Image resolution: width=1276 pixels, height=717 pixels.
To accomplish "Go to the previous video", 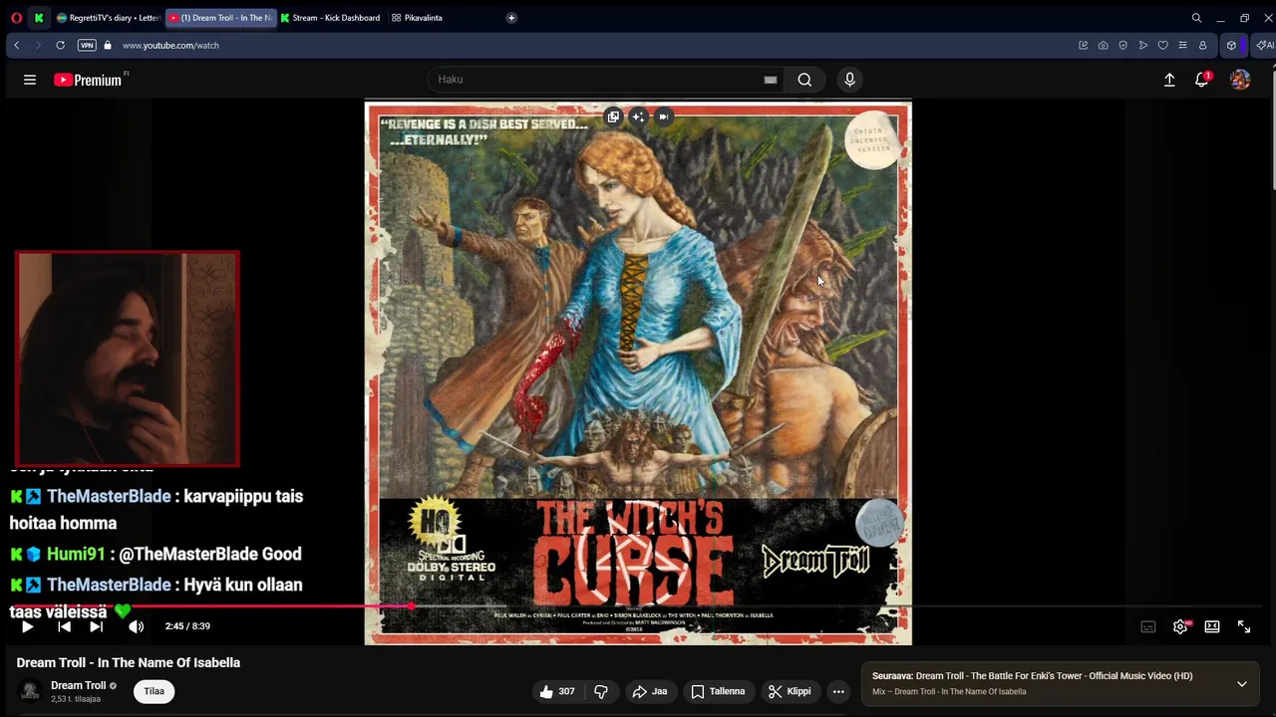I will (x=64, y=626).
